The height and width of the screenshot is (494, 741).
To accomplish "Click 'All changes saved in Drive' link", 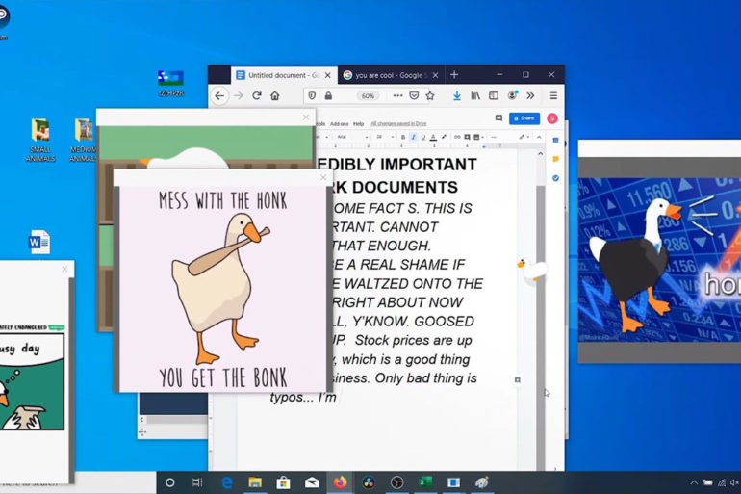I will pos(398,124).
